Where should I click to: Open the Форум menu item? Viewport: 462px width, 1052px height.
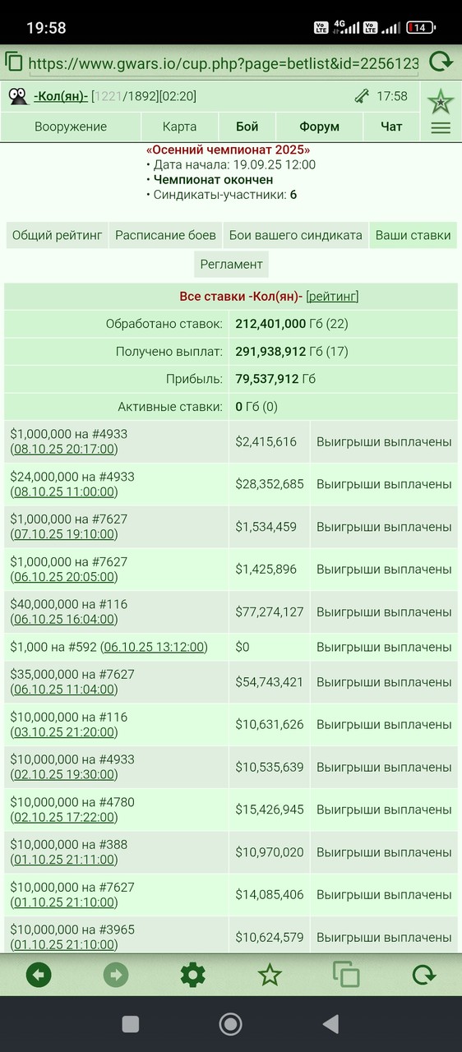(320, 127)
